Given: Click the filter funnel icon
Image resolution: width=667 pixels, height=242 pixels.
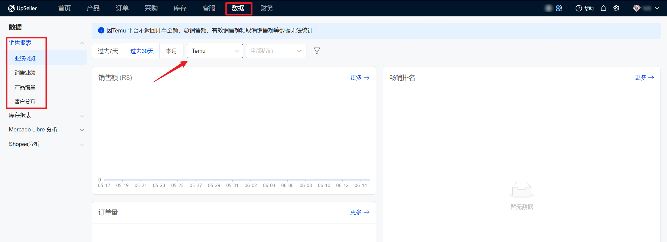Looking at the screenshot, I should (x=317, y=51).
